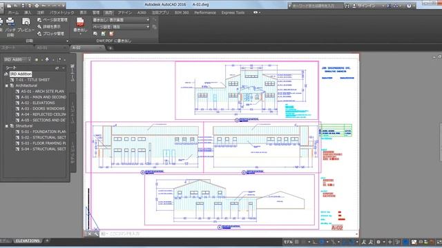This screenshot has height=248, width=442.
Task: Switch to the Insert ribbon tab
Action: (28, 12)
